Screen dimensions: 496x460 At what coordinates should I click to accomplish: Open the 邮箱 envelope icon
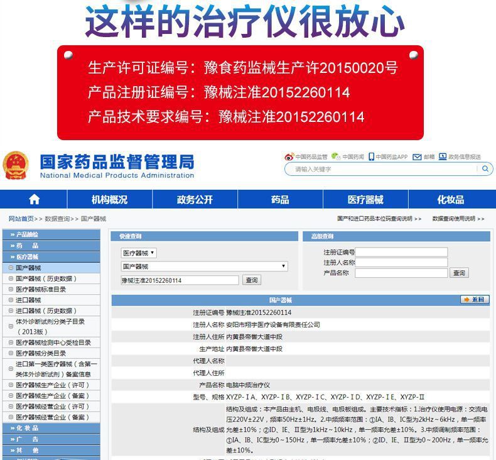[418, 156]
